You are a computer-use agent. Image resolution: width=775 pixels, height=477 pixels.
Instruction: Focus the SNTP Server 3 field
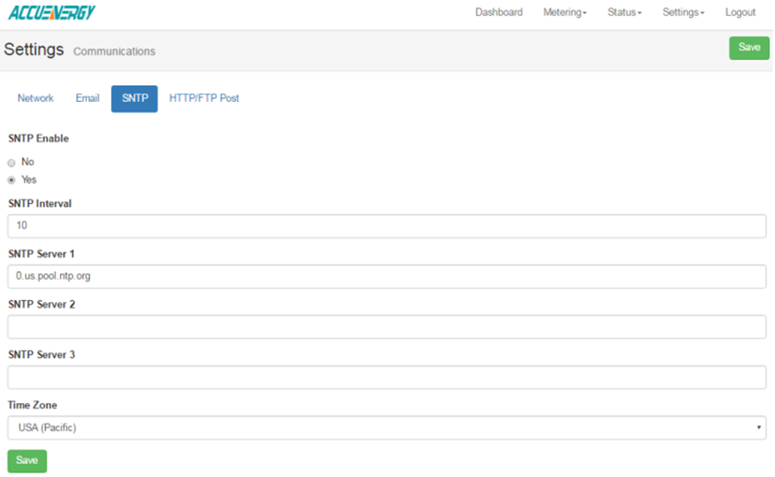pos(387,377)
